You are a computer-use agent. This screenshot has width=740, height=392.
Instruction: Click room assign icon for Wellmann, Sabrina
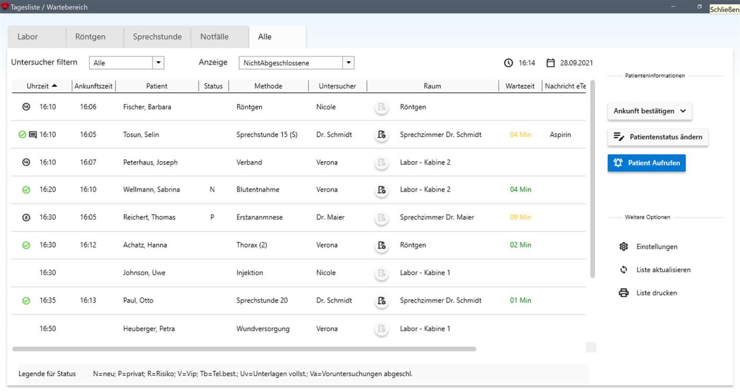pos(381,190)
